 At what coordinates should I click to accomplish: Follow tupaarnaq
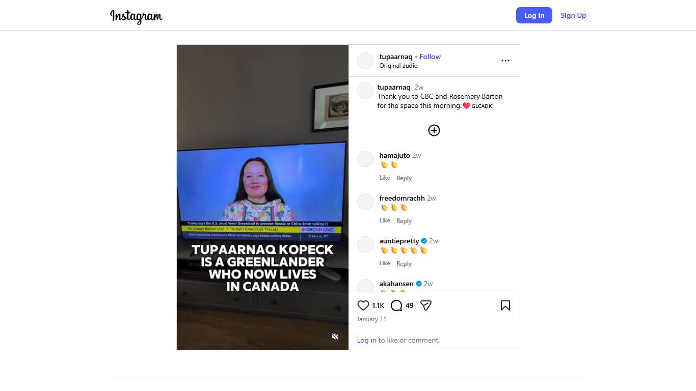[x=430, y=57]
